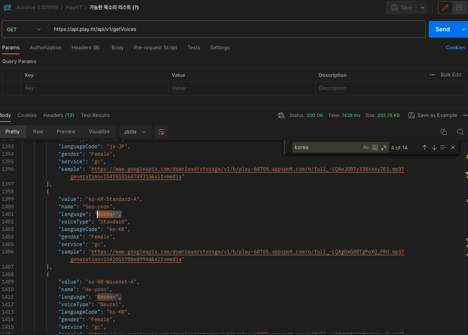This screenshot has height=335, width=468.
Task: Go to next search match arrow
Action: pyautogui.click(x=434, y=147)
